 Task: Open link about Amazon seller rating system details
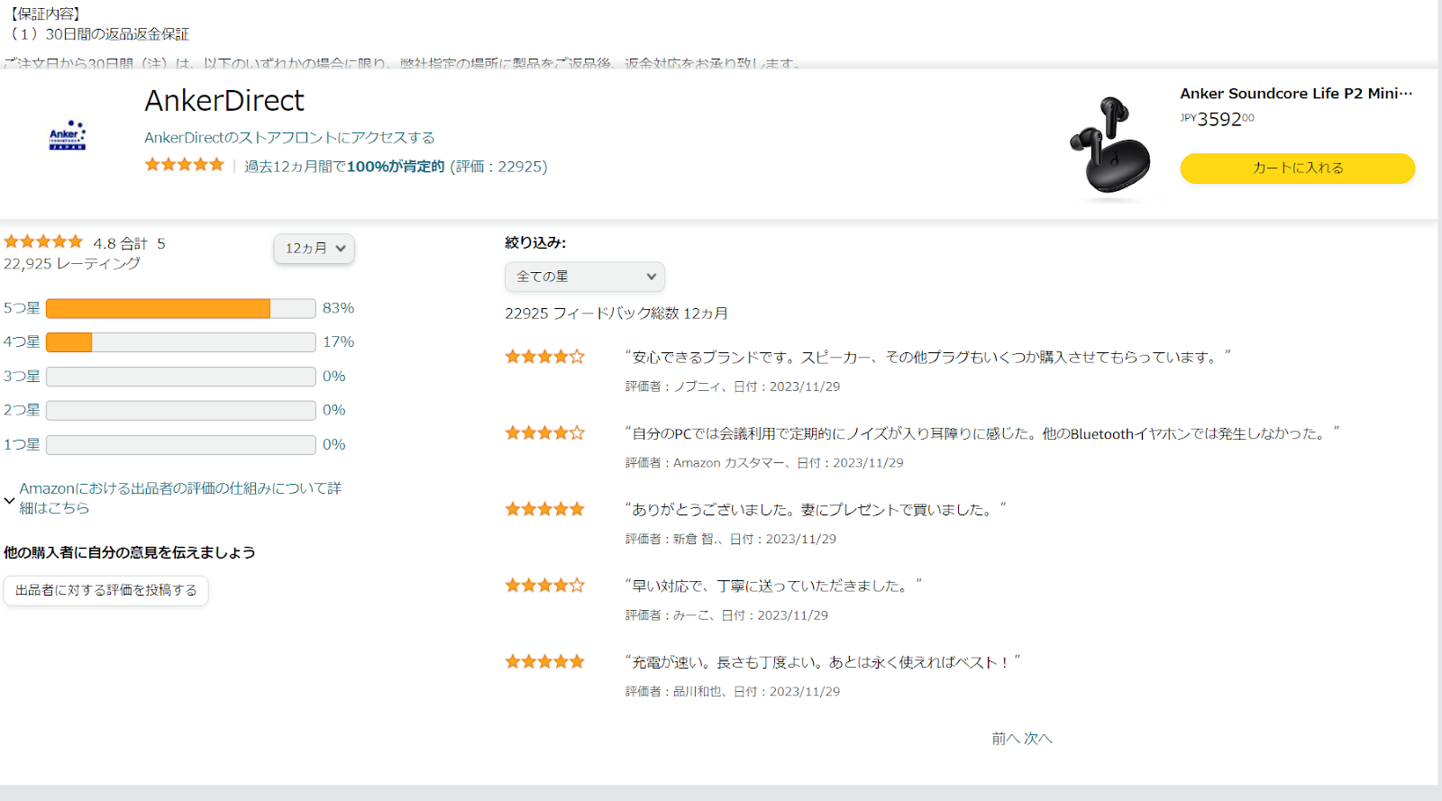180,498
